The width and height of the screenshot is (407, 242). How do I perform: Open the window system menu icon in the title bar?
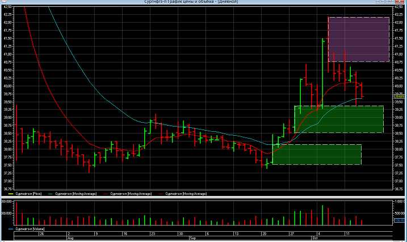pos(3,1)
